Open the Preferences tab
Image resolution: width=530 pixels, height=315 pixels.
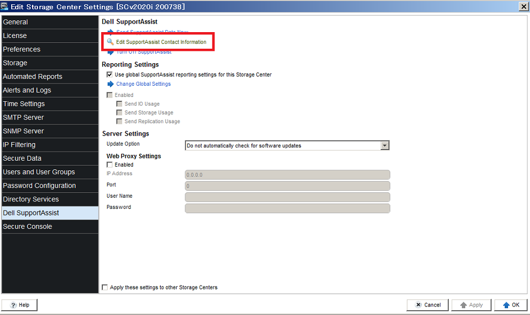pyautogui.click(x=50, y=49)
